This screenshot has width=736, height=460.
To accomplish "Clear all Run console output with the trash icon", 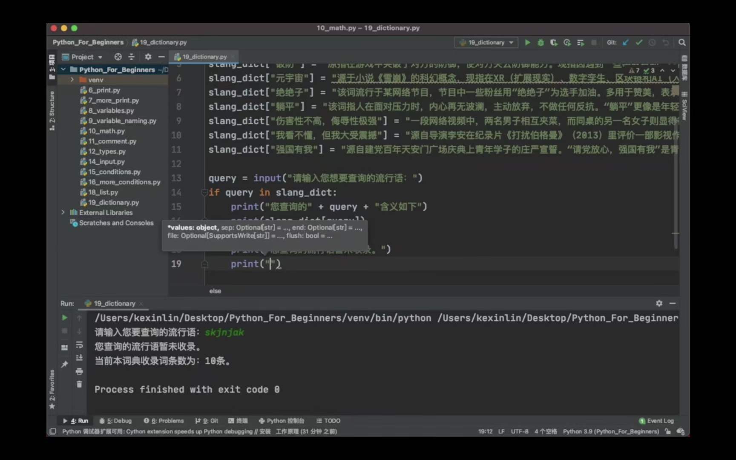I will click(x=79, y=384).
